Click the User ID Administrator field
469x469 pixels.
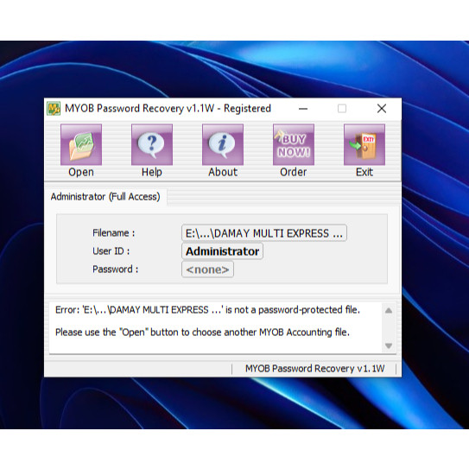coord(222,251)
